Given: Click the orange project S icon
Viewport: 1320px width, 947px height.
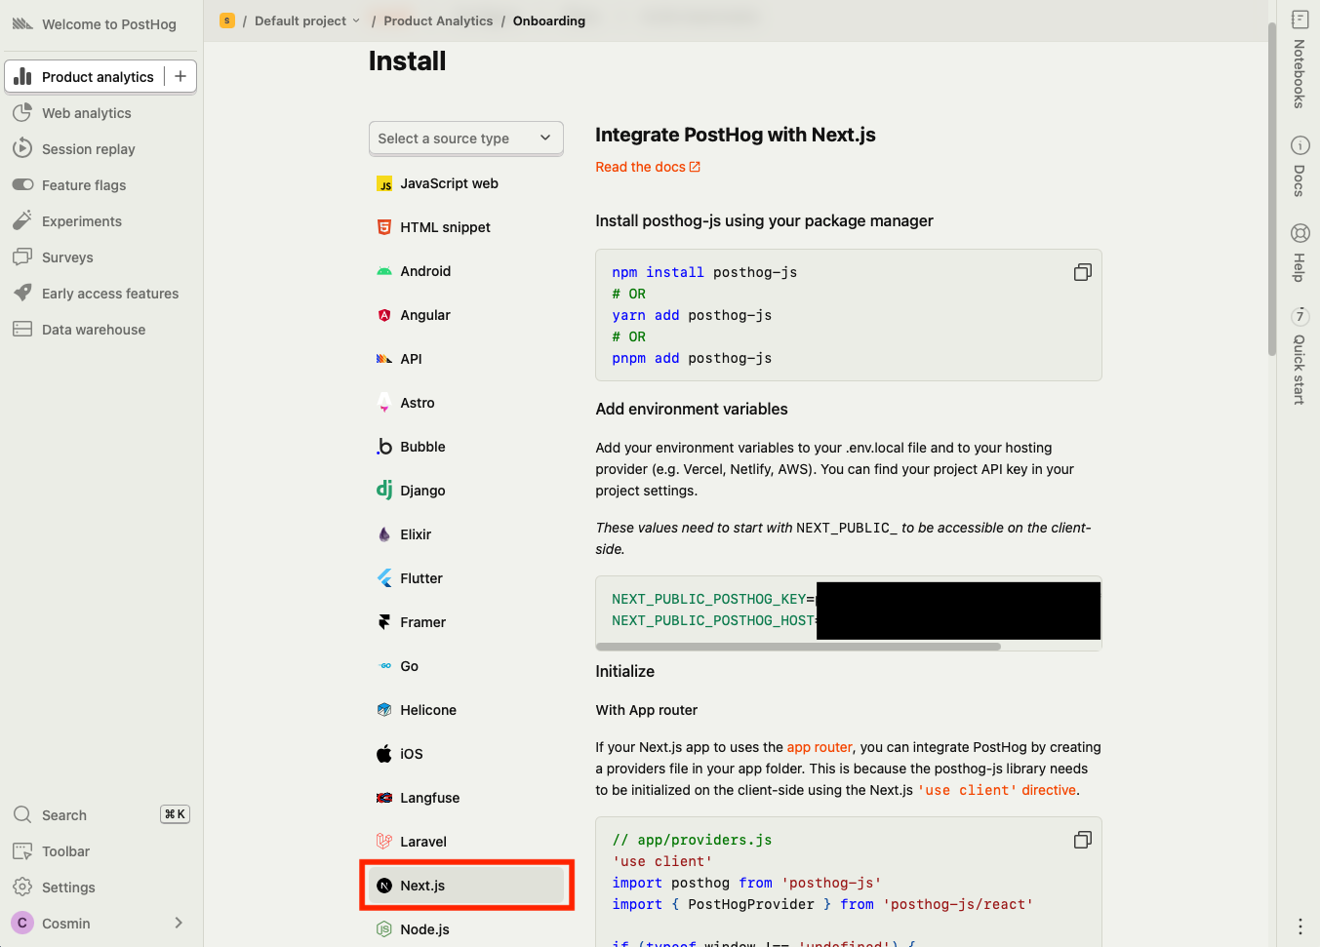Looking at the screenshot, I should coord(227,20).
